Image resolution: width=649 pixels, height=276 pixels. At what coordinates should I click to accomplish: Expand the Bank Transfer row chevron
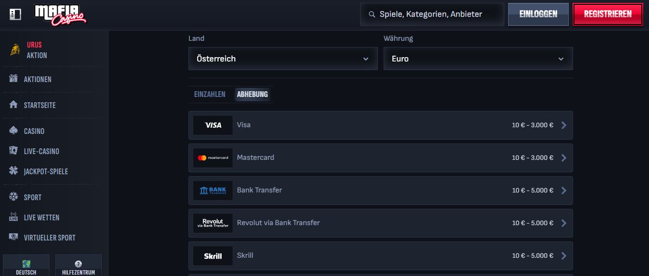pyautogui.click(x=564, y=191)
